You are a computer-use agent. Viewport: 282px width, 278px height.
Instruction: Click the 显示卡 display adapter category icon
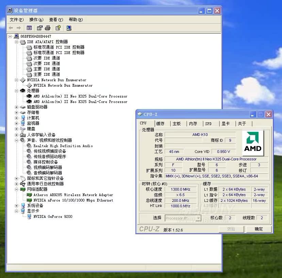[x=23, y=211]
